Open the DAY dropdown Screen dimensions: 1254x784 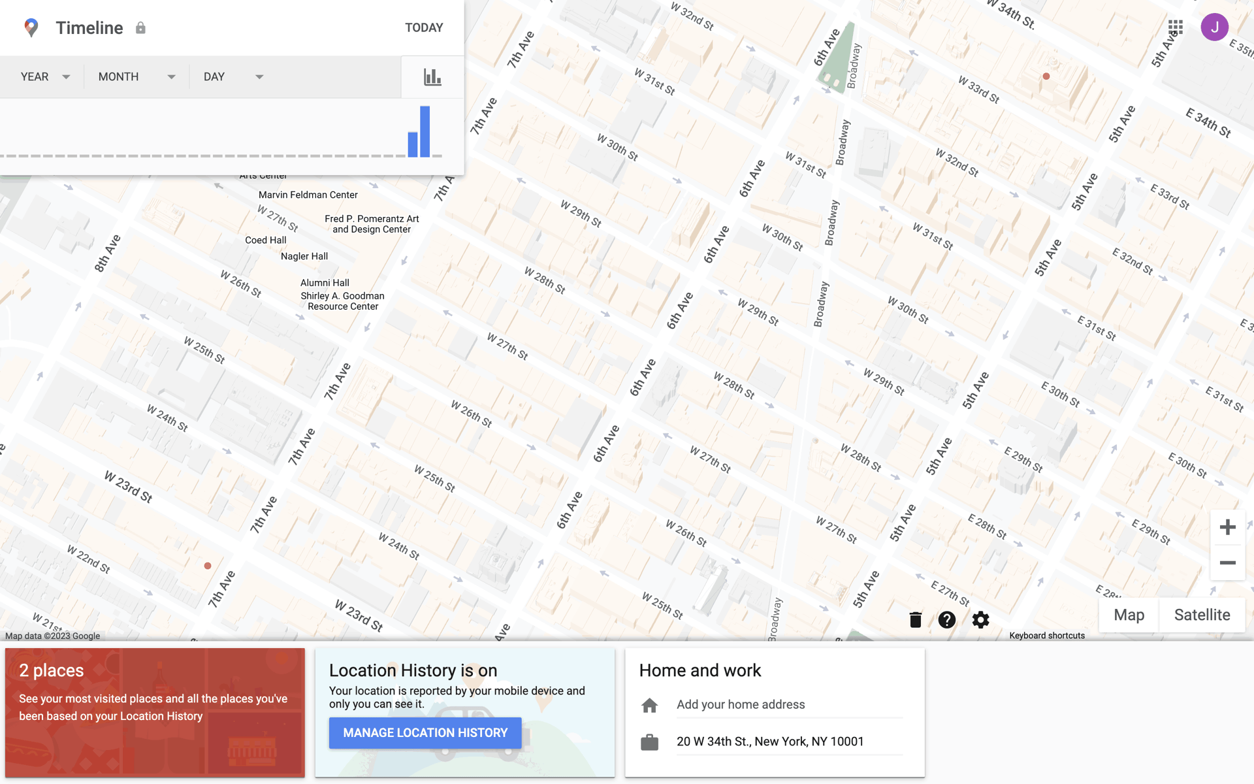coord(233,77)
